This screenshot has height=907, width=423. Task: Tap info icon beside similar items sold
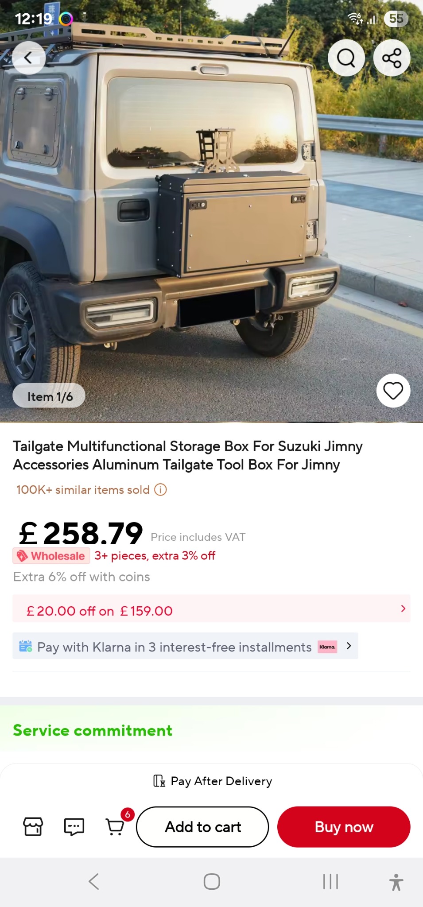pyautogui.click(x=160, y=490)
